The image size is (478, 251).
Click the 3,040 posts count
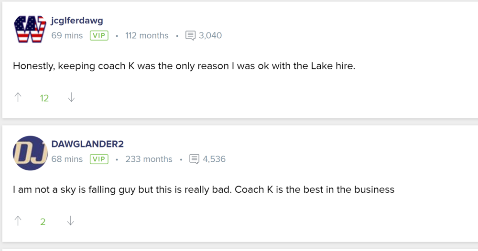210,36
